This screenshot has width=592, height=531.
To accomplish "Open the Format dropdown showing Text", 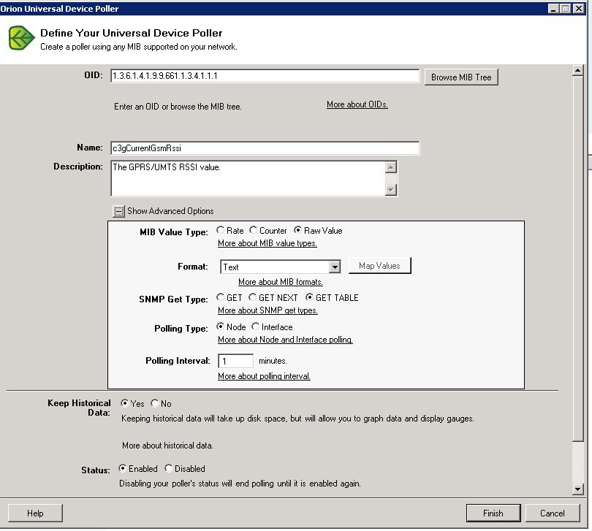I will [280, 267].
